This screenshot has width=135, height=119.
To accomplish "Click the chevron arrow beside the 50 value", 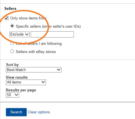I will (16, 95).
